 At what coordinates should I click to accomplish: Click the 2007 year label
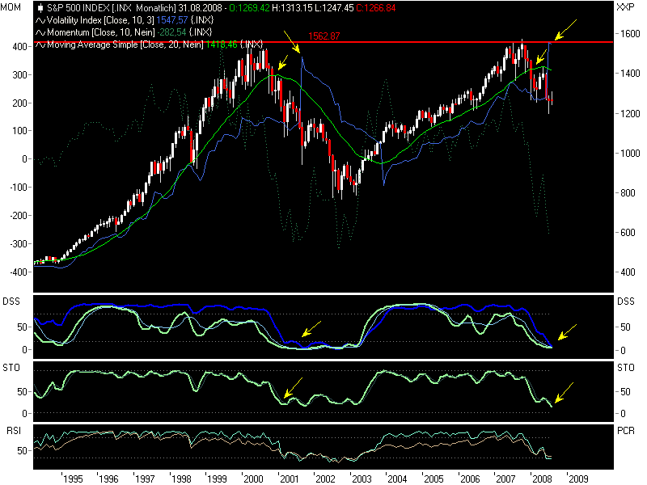(506, 479)
